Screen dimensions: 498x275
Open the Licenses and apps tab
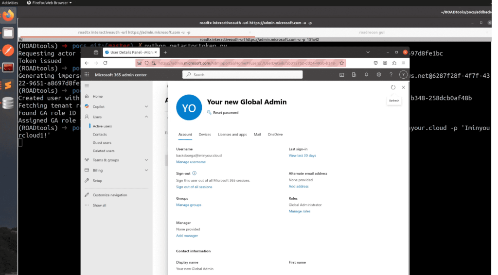tap(232, 135)
